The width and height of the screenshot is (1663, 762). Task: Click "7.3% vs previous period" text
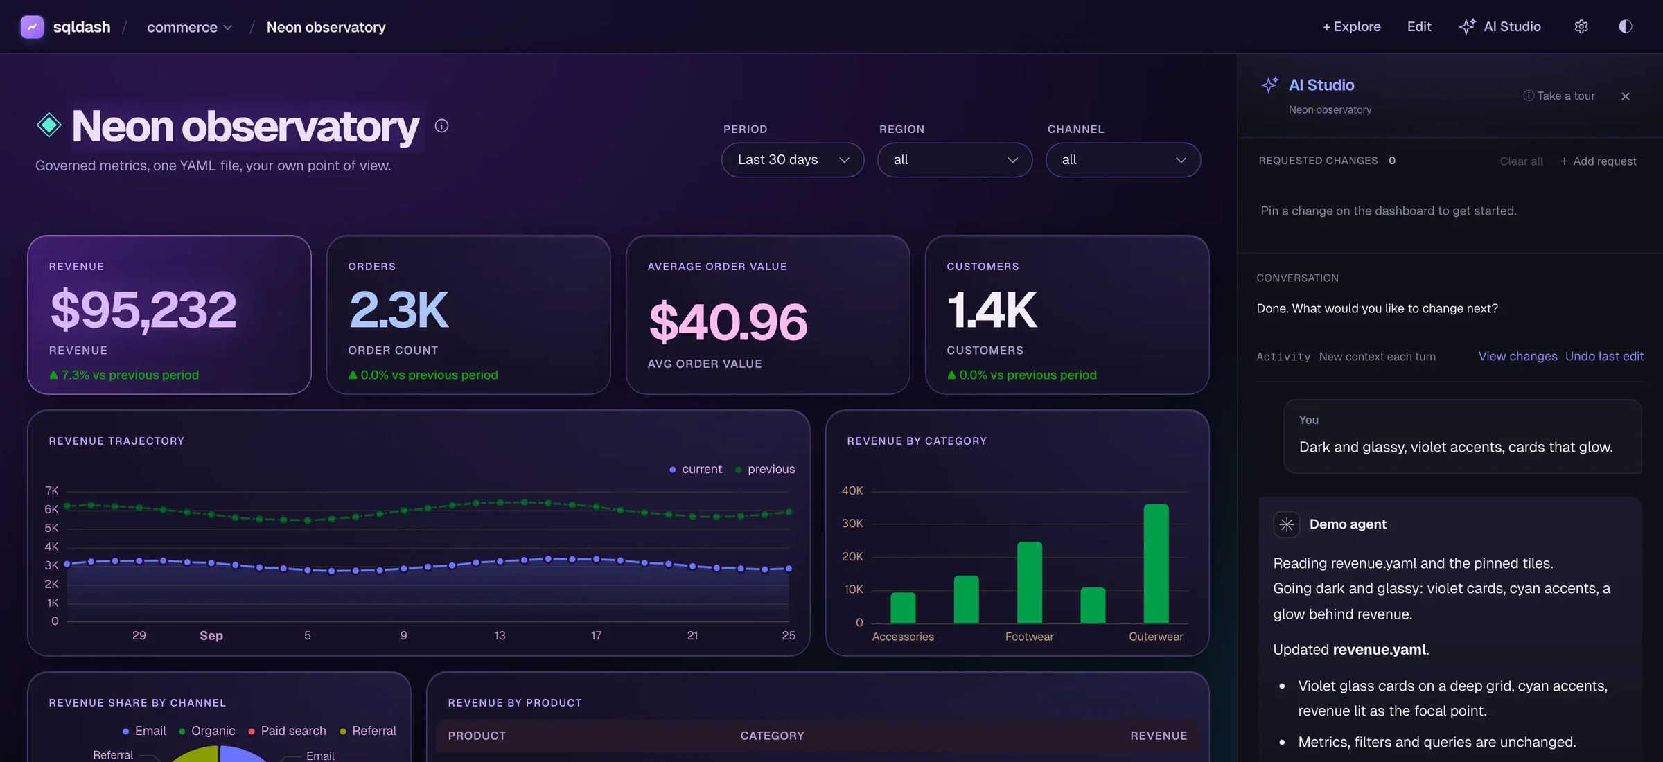pyautogui.click(x=130, y=375)
